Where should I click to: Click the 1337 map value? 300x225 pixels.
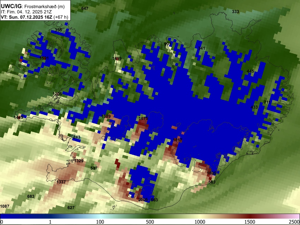click(x=61, y=182)
